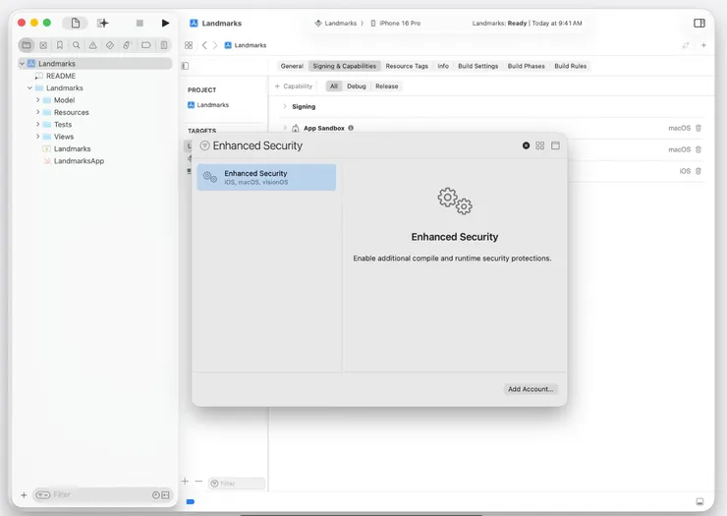Open the Build Phases tab
727x516 pixels.
point(527,66)
